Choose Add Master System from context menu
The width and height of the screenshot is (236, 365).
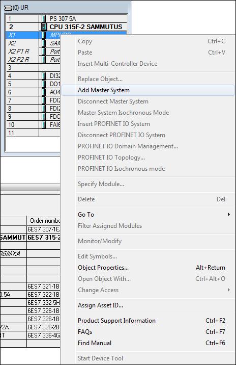pos(148,90)
